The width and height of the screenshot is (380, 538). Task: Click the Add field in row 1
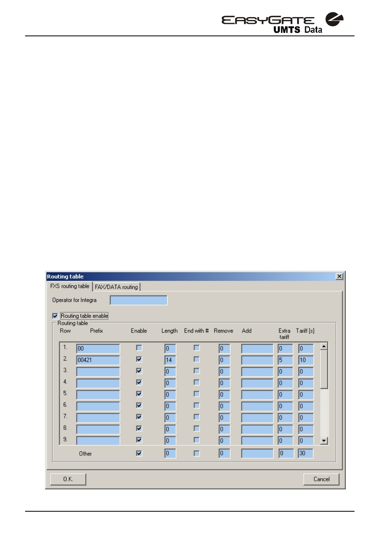(257, 349)
